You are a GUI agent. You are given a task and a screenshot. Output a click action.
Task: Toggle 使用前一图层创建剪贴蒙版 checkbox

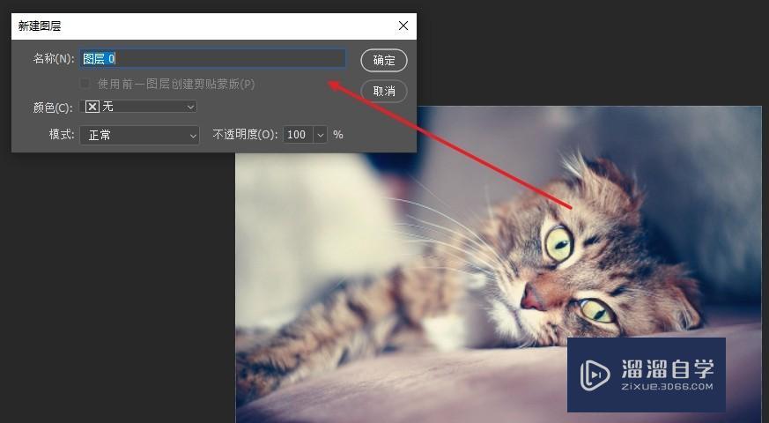click(85, 84)
